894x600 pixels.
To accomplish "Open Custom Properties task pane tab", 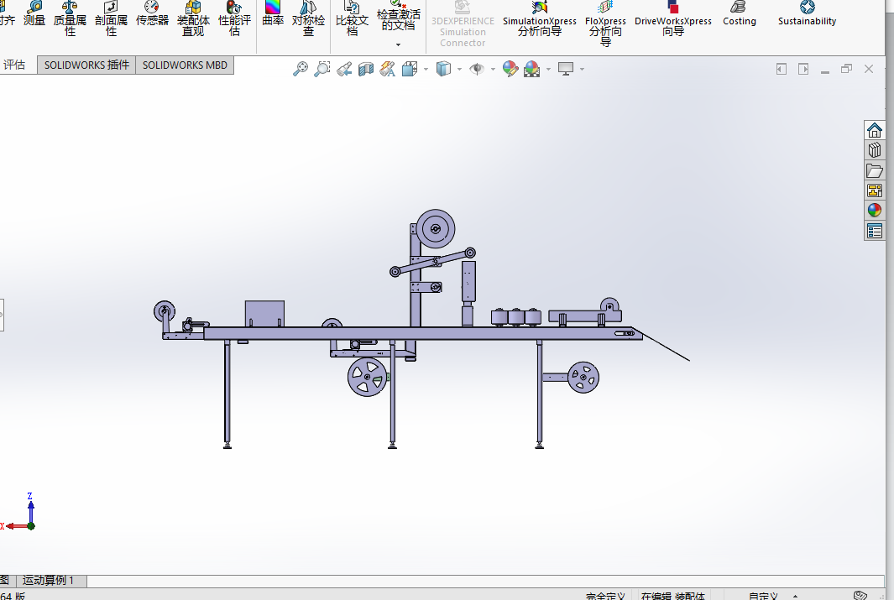I will pyautogui.click(x=875, y=231).
